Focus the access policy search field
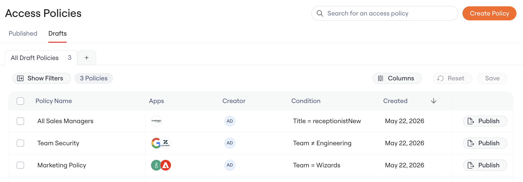 click(385, 13)
